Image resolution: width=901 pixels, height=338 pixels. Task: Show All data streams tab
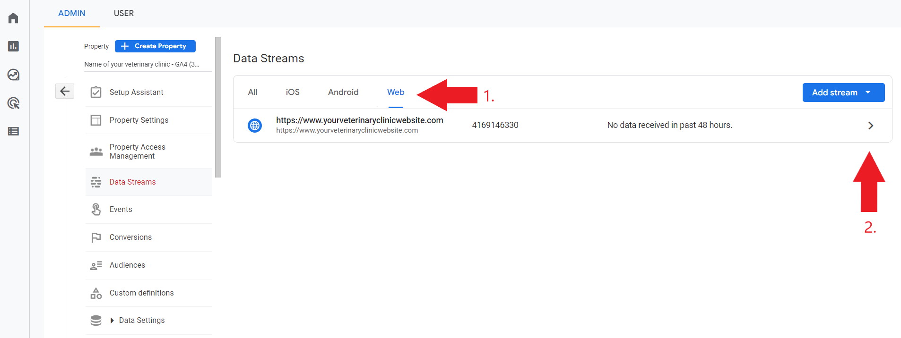pyautogui.click(x=252, y=92)
